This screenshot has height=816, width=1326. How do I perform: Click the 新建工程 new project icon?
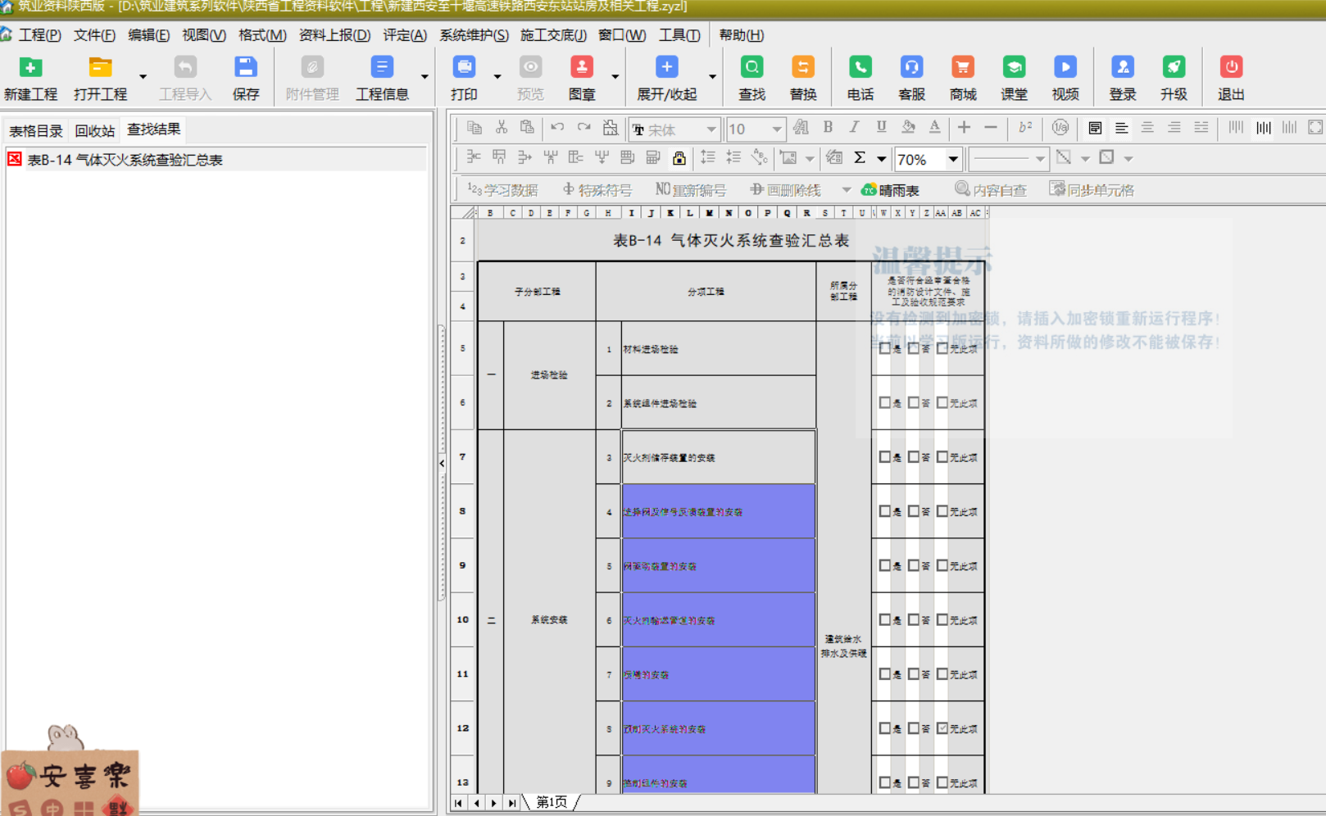30,68
